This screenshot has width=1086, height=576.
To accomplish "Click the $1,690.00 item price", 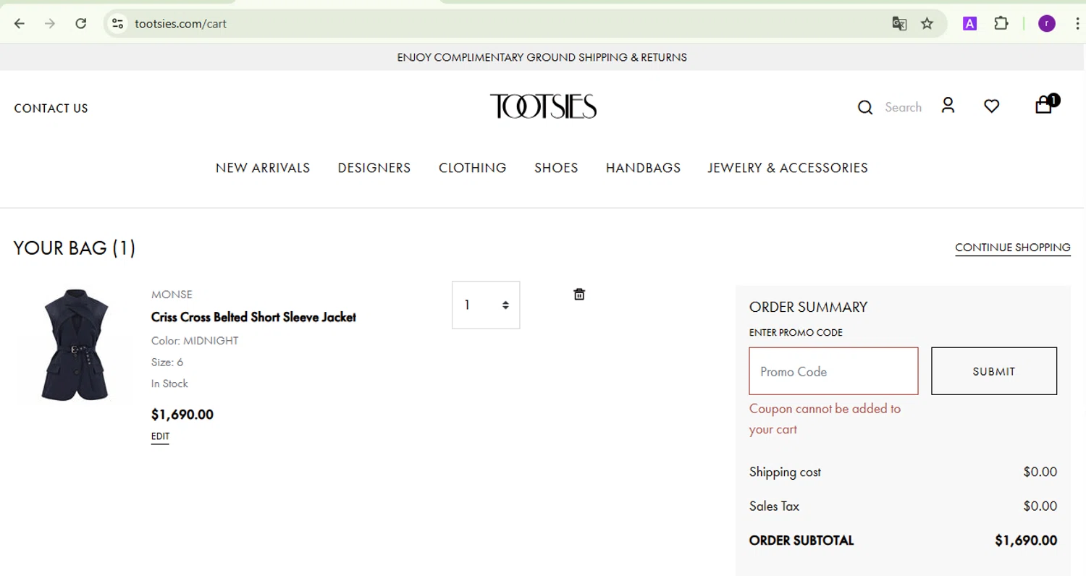I will tap(182, 415).
